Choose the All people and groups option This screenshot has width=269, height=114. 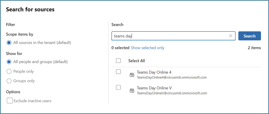9,62
